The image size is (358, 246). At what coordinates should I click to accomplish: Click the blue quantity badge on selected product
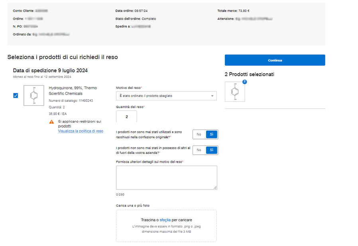pyautogui.click(x=245, y=82)
